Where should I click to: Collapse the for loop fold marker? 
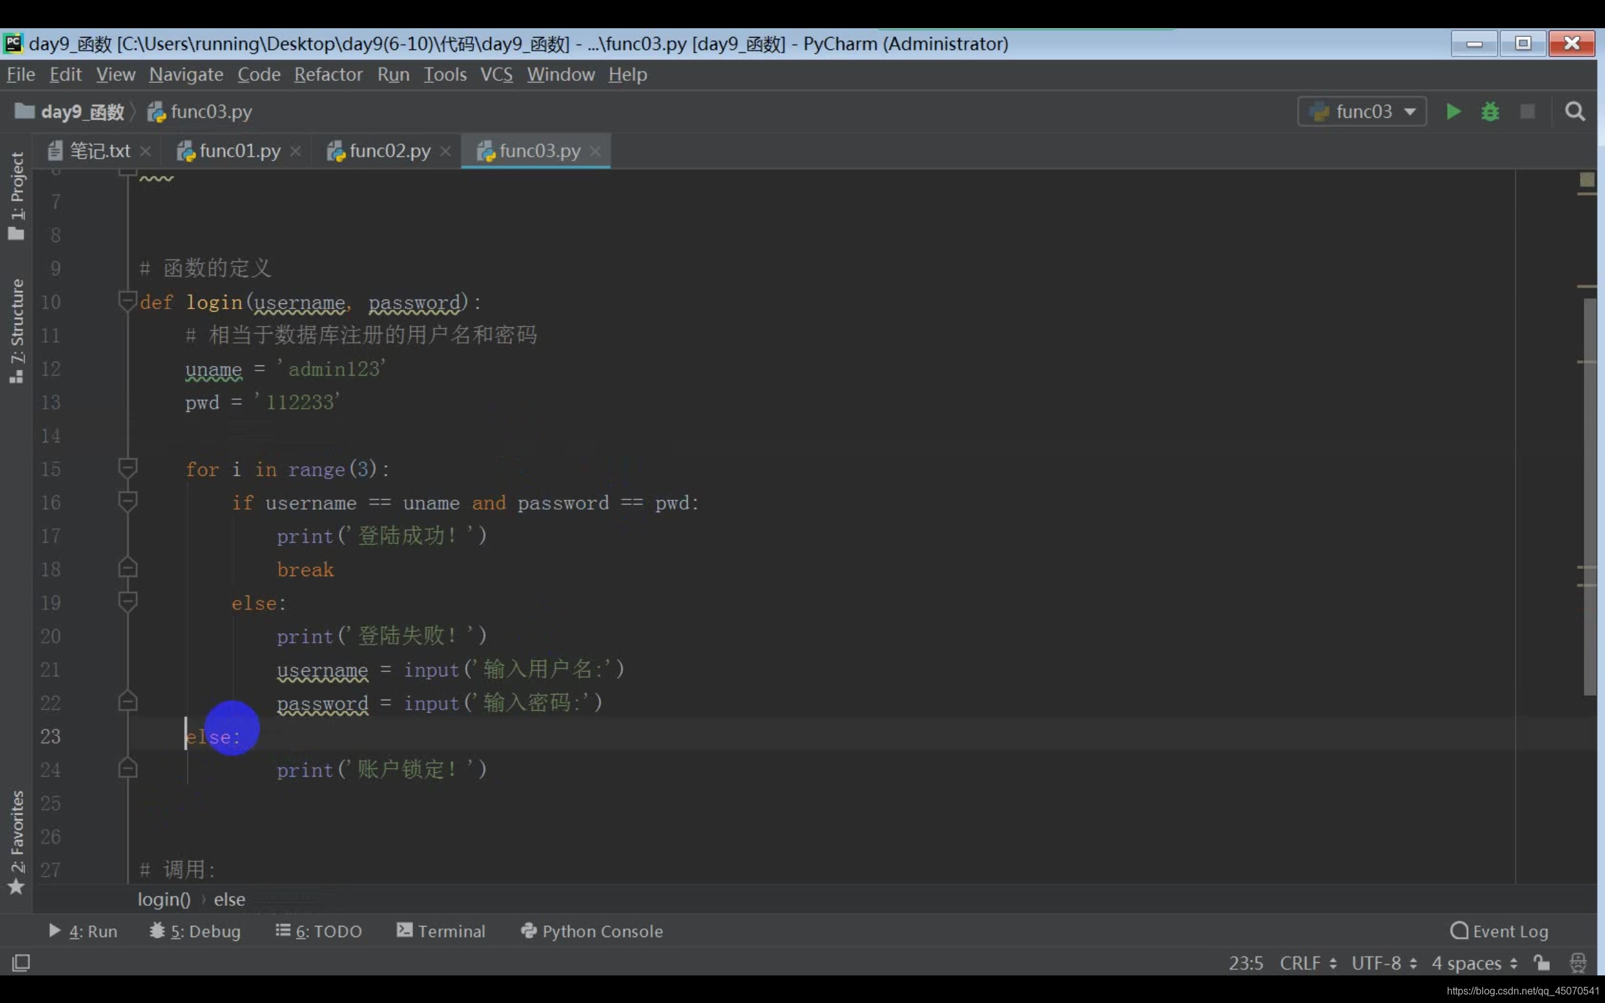click(x=127, y=469)
